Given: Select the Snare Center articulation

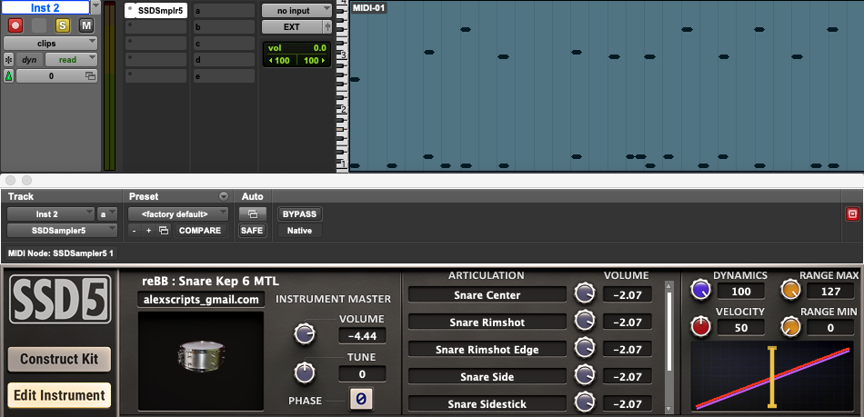Looking at the screenshot, I should [487, 295].
